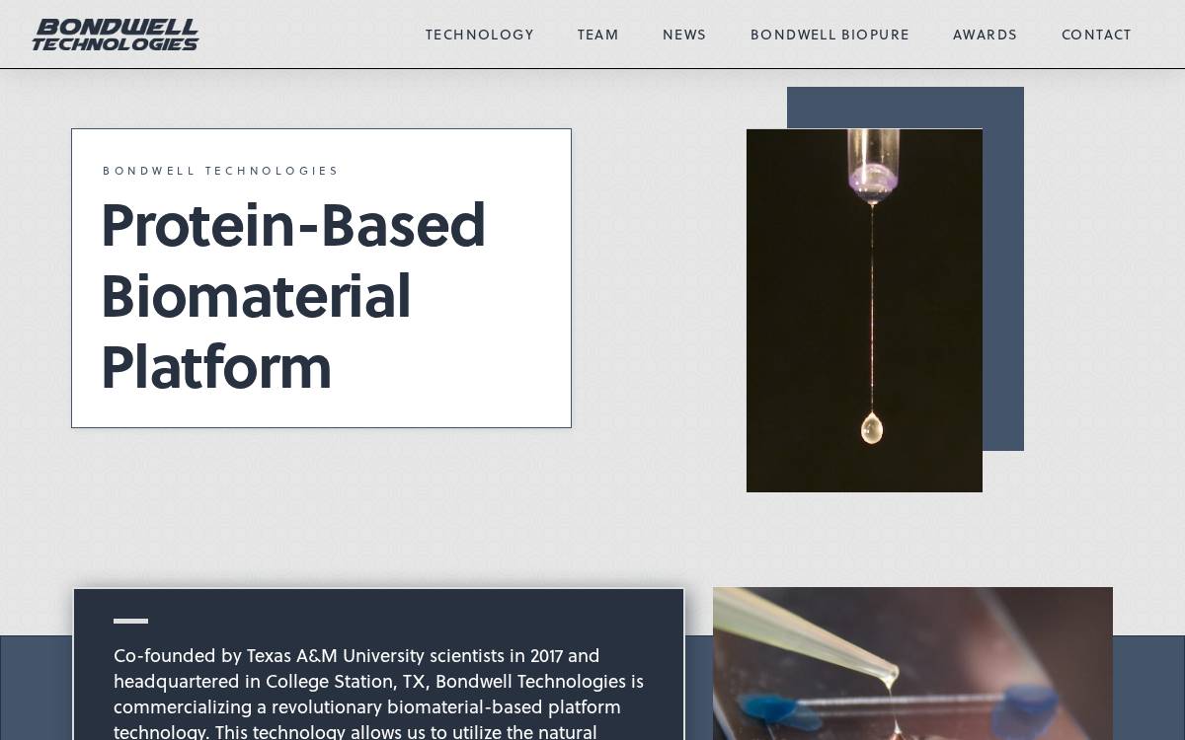Click the pipette tip lab photo
1185x740 pixels.
tap(912, 663)
